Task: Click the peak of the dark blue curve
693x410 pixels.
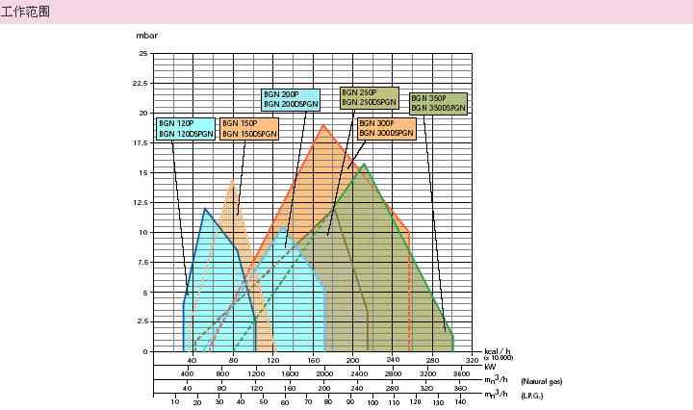Action: (x=204, y=208)
